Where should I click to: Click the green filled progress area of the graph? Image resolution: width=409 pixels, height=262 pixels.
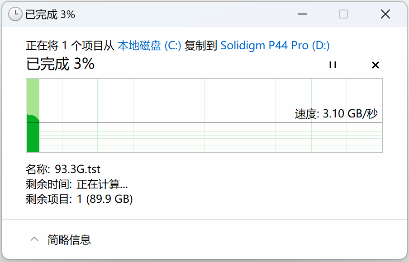pyautogui.click(x=33, y=136)
